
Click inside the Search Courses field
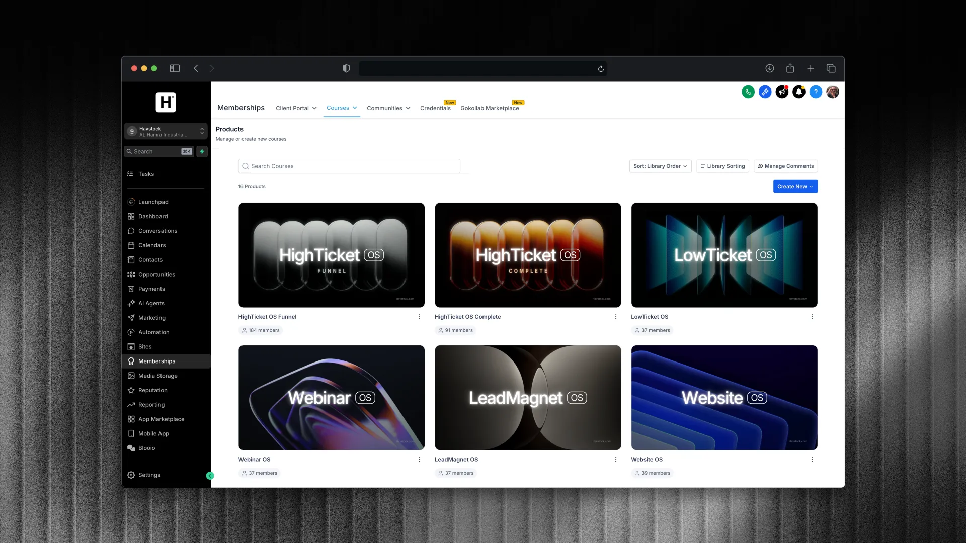(x=349, y=166)
